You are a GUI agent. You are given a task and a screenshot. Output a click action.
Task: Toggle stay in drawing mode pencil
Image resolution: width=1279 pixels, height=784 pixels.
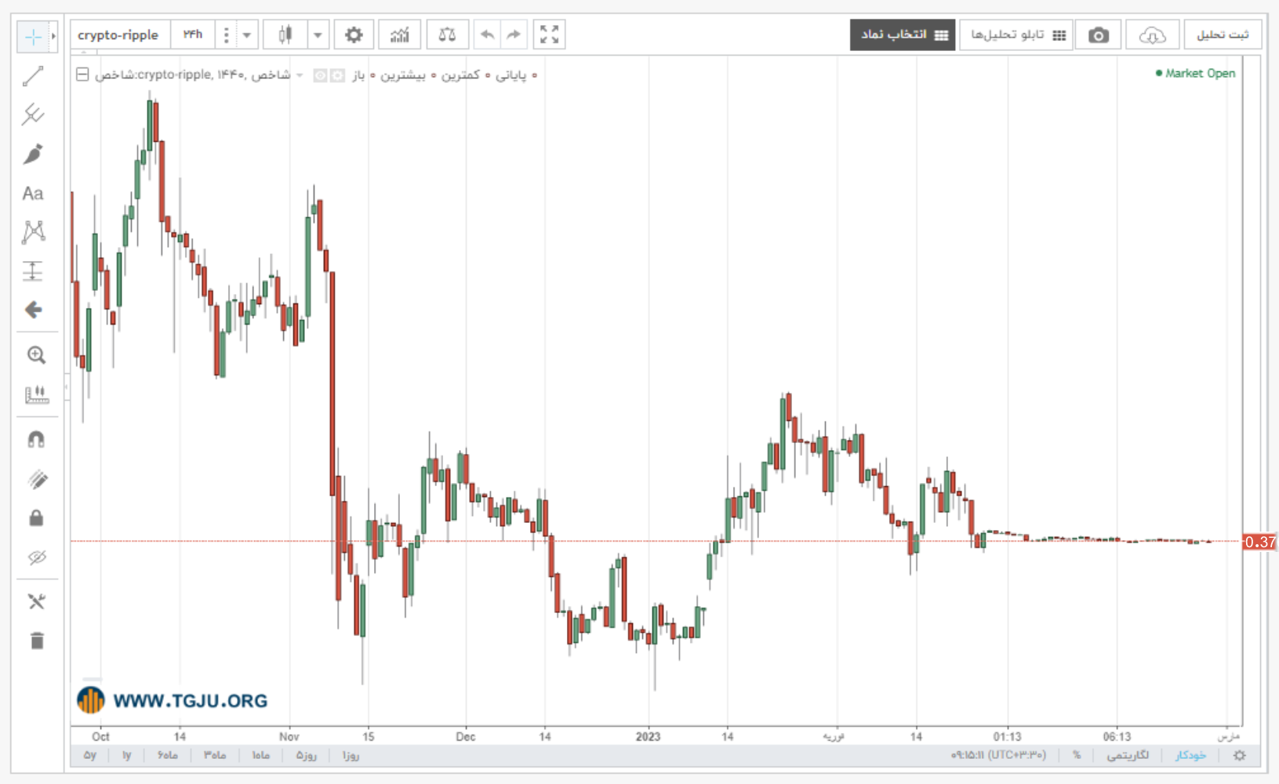(36, 479)
